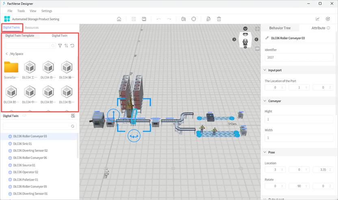
Task: Click the trash delete icon in the toolbar
Action: click(x=219, y=19)
